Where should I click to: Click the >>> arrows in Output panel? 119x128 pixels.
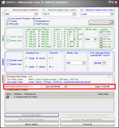click(109, 77)
